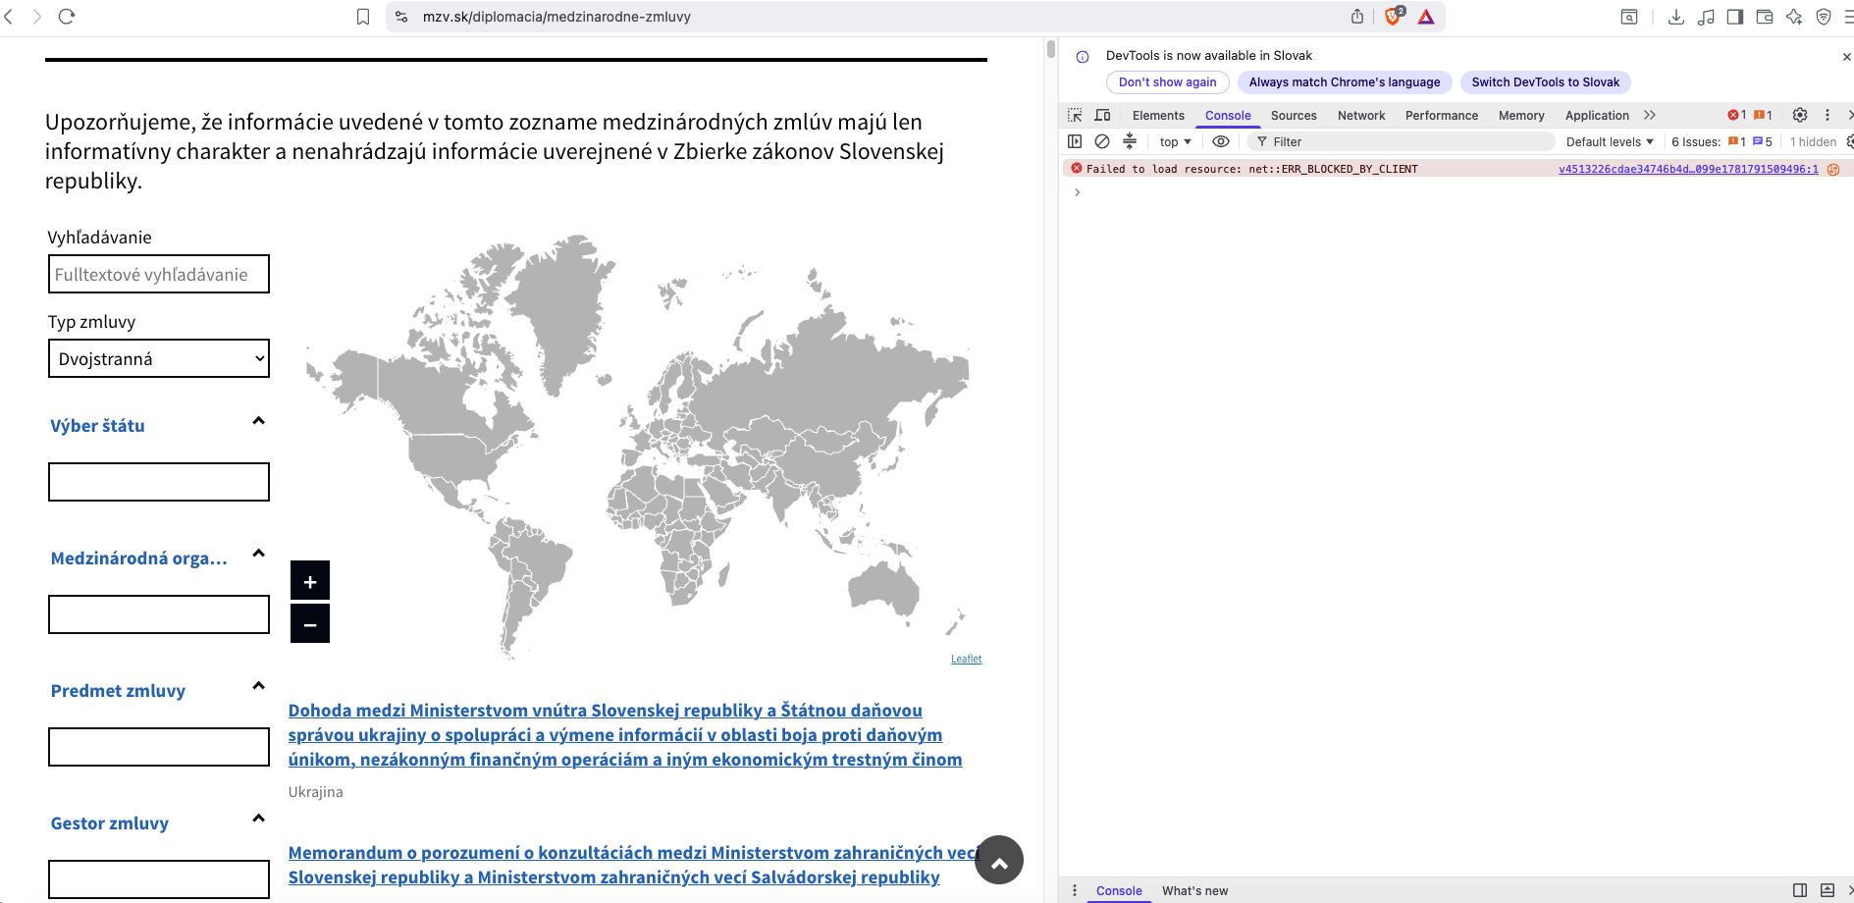
Task: Toggle the device toolbar in DevTools
Action: click(x=1102, y=115)
